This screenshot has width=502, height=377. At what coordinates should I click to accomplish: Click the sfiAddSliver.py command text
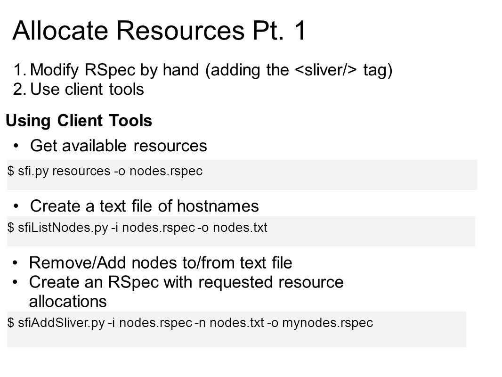[x=190, y=323]
